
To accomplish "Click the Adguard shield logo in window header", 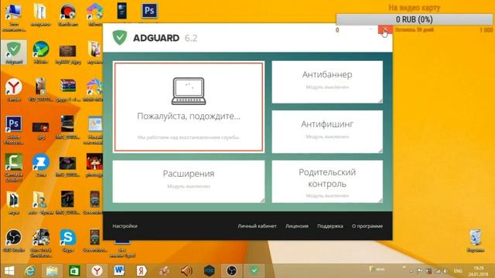I will point(120,38).
